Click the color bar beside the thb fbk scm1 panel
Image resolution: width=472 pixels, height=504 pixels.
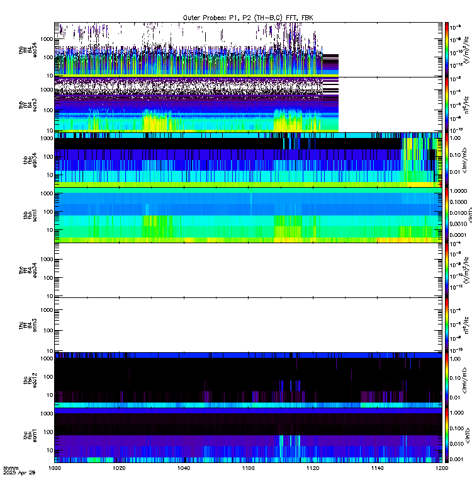pyautogui.click(x=447, y=215)
